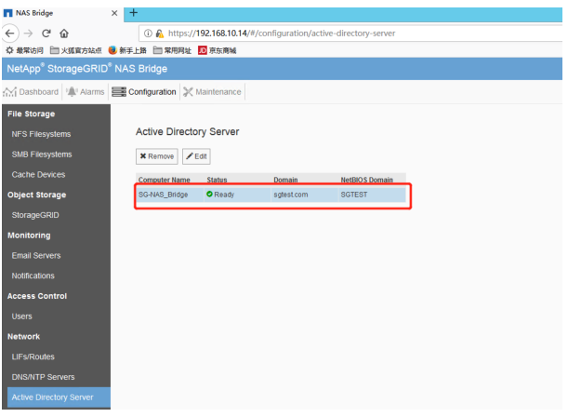
Task: Select Cache Devices in the sidebar
Action: click(38, 175)
